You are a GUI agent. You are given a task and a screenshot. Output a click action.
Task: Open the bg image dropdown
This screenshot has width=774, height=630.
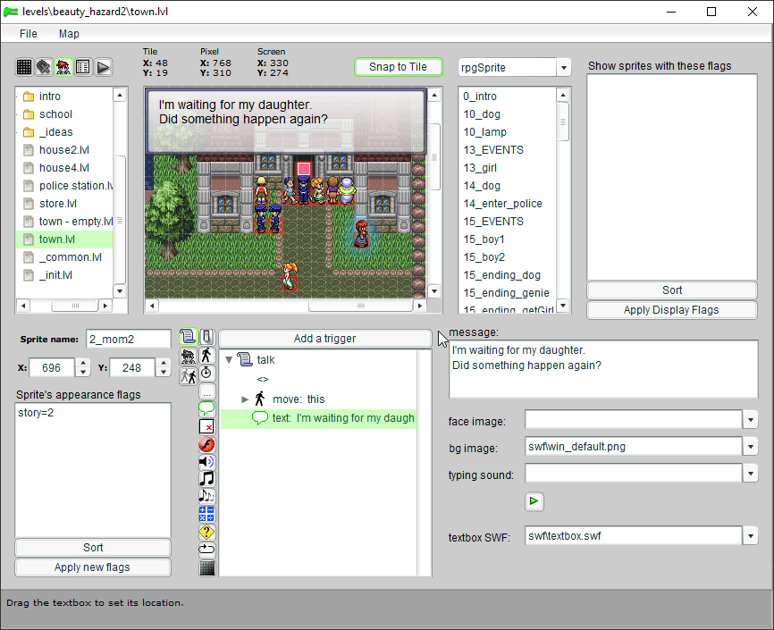(750, 447)
